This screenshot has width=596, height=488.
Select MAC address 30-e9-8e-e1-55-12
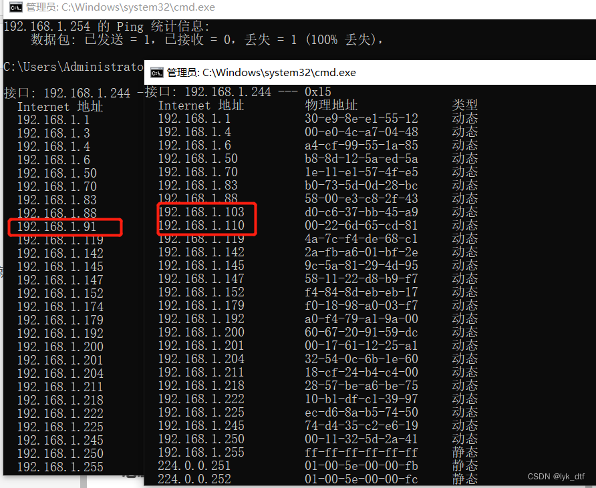pos(361,118)
